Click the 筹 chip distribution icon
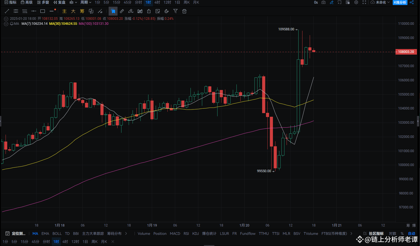 tap(82, 11)
